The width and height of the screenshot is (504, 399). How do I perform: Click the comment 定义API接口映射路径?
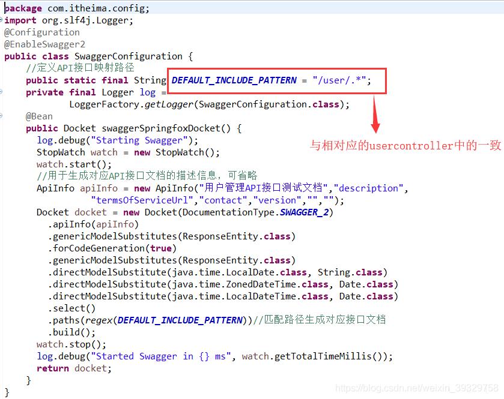click(x=80, y=68)
